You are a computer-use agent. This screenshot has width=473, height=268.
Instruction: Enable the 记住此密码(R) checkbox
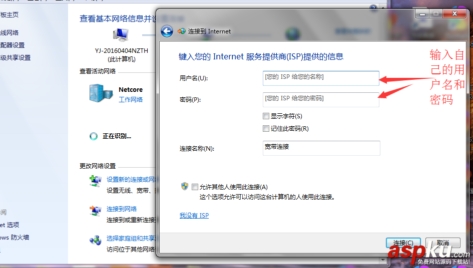266,129
